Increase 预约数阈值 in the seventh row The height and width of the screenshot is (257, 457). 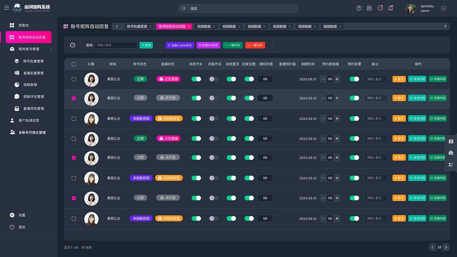coord(337,198)
